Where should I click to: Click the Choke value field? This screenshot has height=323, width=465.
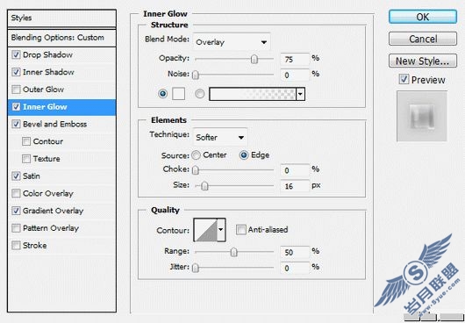pyautogui.click(x=295, y=170)
